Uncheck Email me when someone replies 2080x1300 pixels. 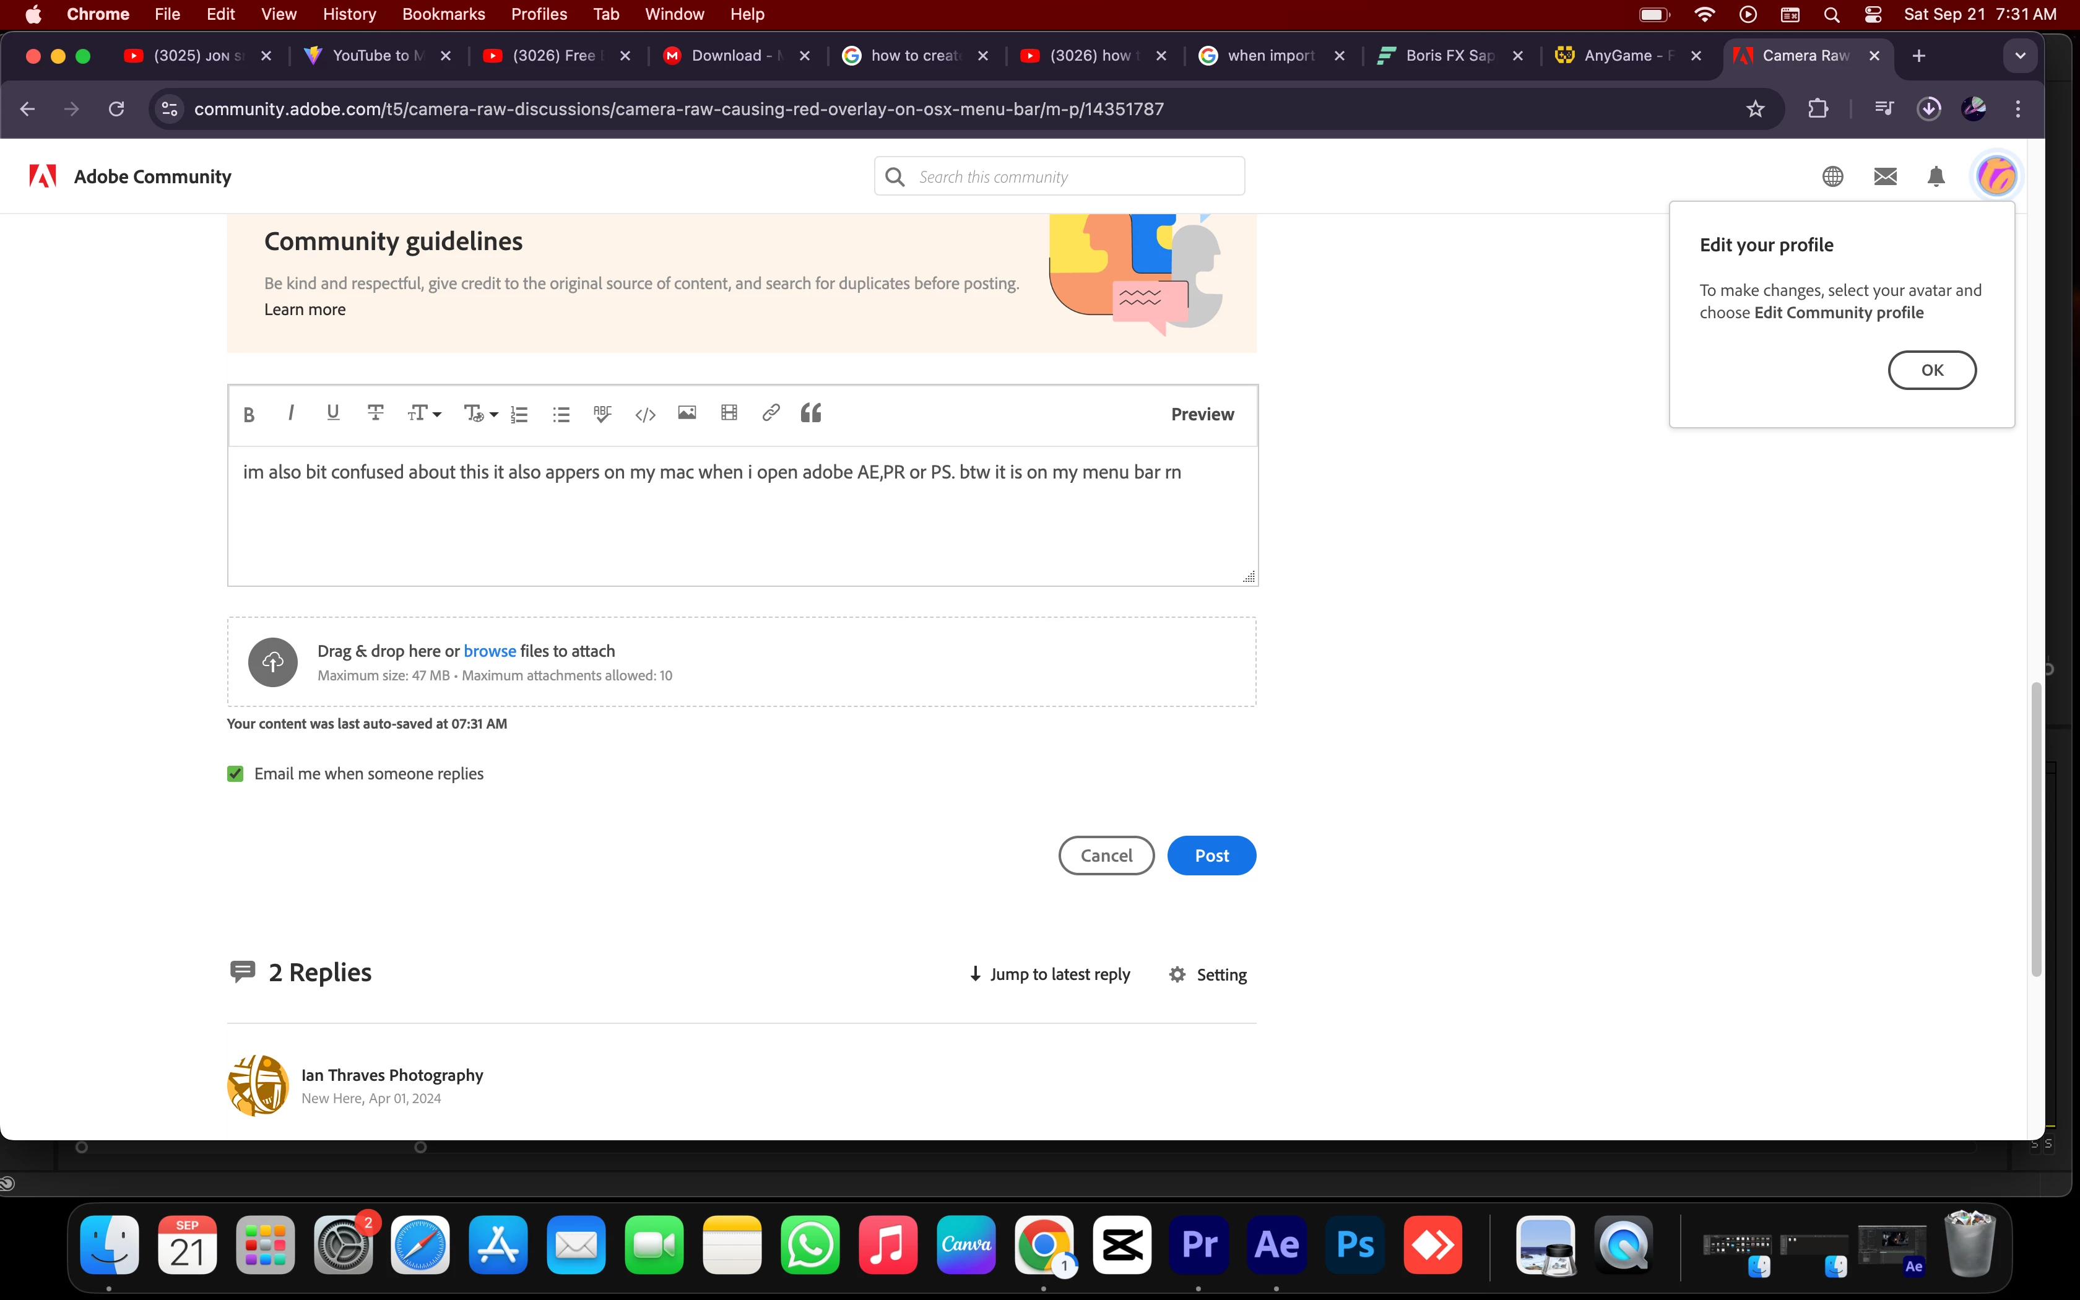click(x=235, y=774)
